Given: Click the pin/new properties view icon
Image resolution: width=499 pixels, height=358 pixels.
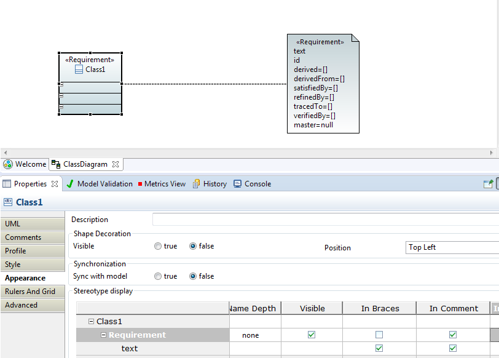Looking at the screenshot, I should click(488, 184).
